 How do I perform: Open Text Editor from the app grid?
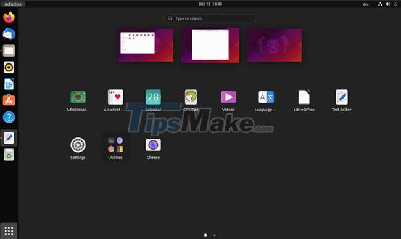(341, 100)
